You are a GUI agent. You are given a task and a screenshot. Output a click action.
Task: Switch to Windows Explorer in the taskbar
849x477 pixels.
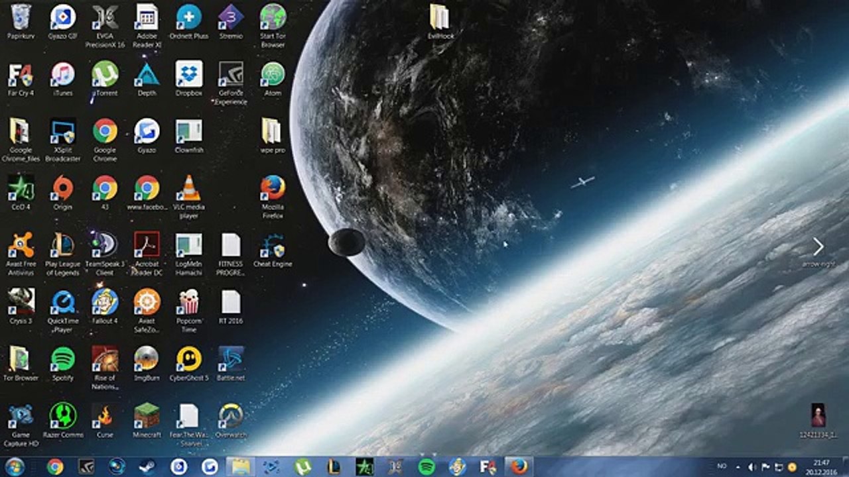pos(240,467)
